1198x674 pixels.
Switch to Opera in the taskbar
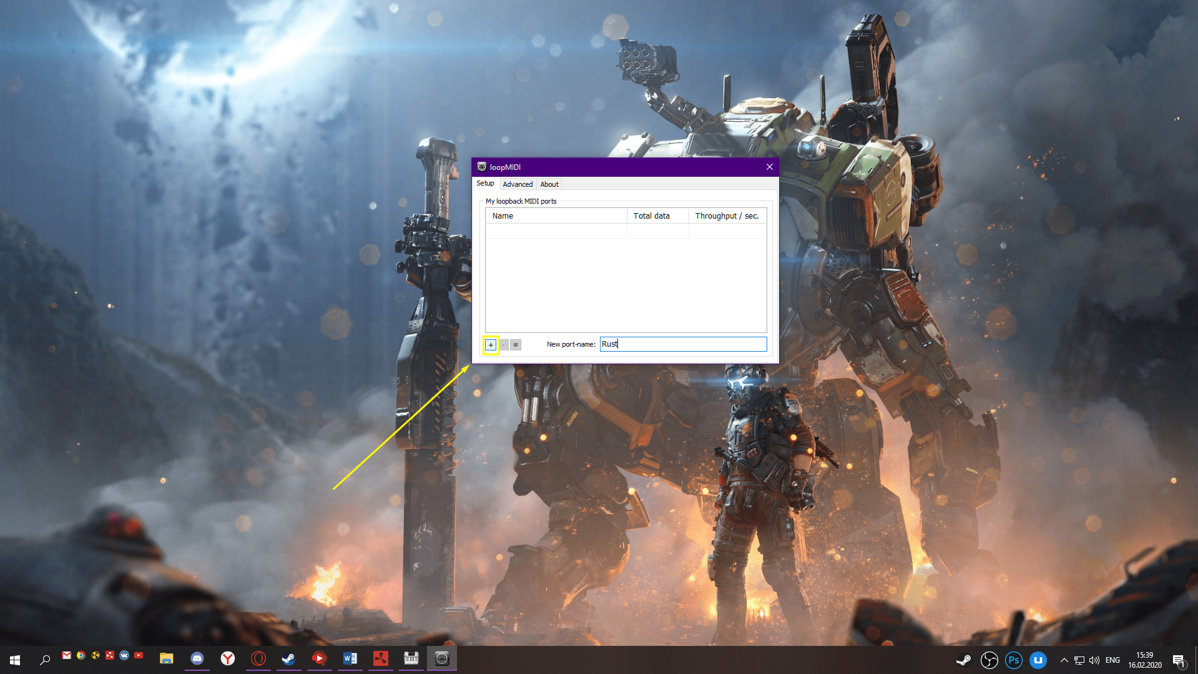click(x=258, y=659)
